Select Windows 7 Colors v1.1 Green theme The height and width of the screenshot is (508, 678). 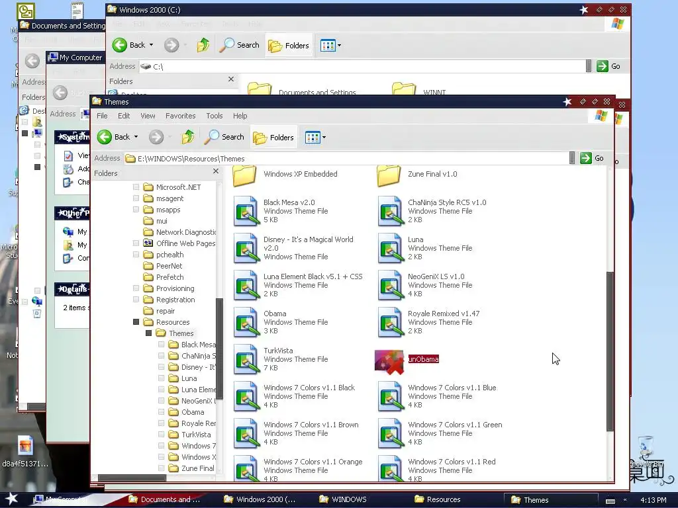pos(390,433)
